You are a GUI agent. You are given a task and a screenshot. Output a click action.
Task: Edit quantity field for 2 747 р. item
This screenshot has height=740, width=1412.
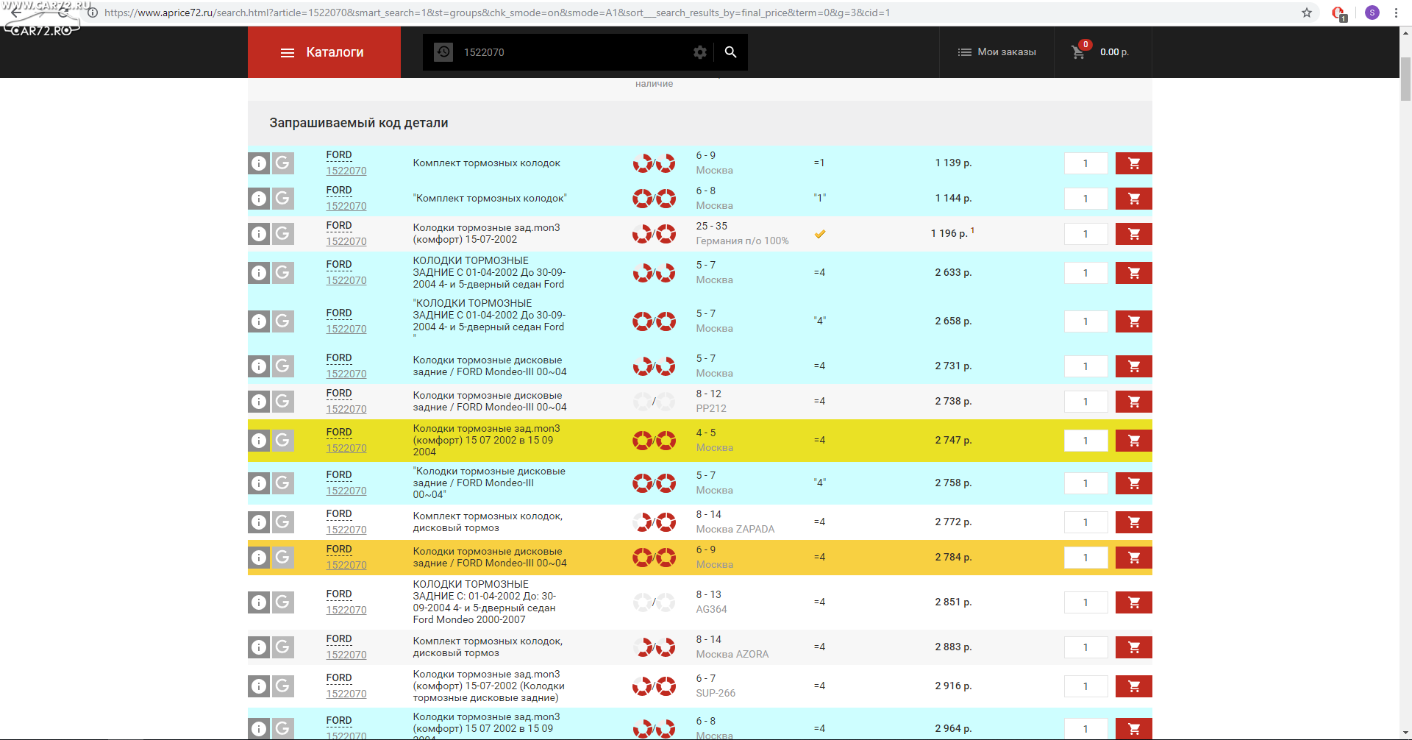click(1085, 441)
